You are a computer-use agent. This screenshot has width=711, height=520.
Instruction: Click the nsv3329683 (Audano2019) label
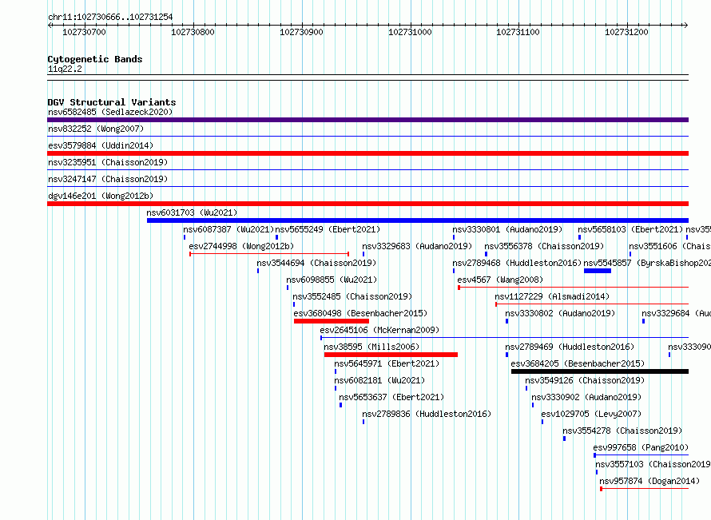(417, 246)
